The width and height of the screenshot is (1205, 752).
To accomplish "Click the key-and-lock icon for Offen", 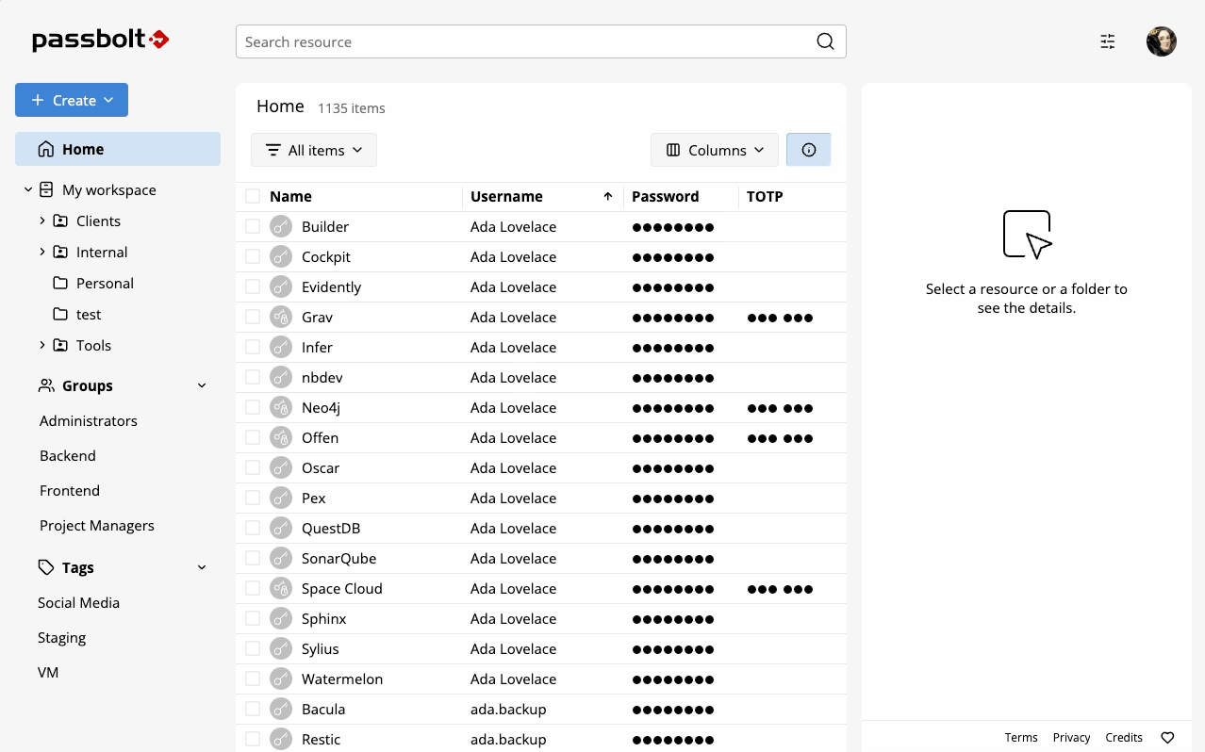I will point(281,437).
